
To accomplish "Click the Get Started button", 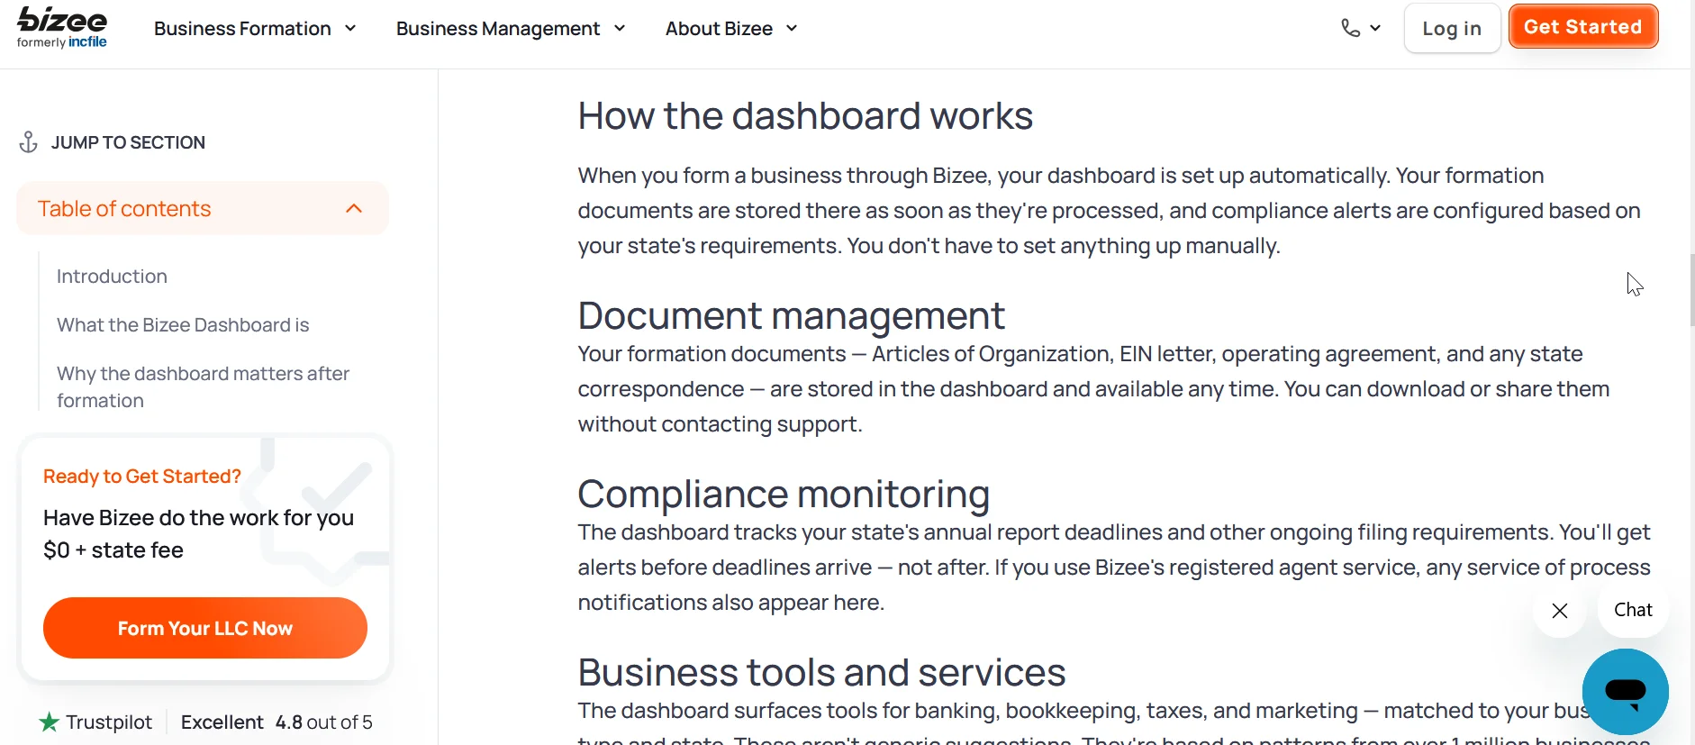I will pos(1583,27).
